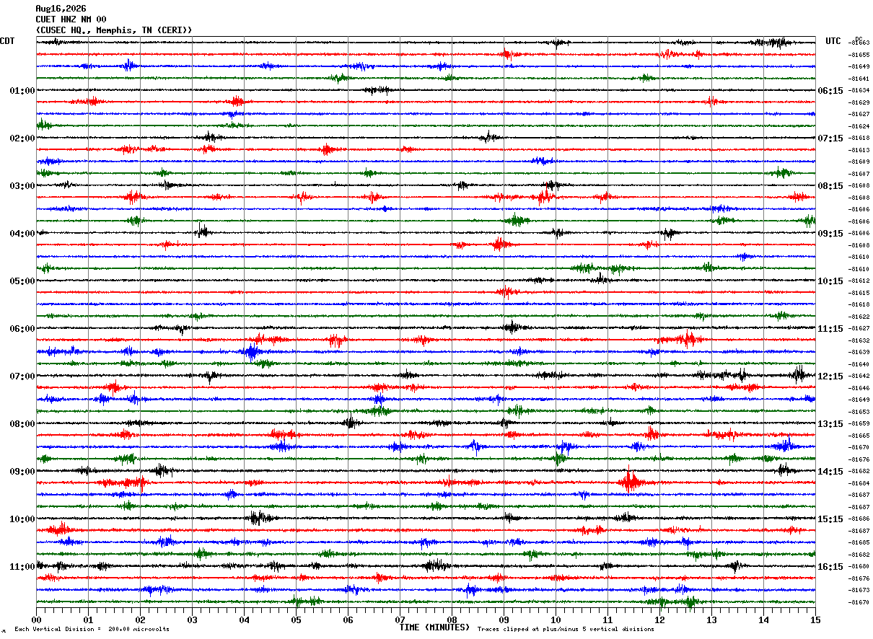873x639 pixels.
Task: Click the 08:15 UTC time label
Action: click(x=830, y=186)
